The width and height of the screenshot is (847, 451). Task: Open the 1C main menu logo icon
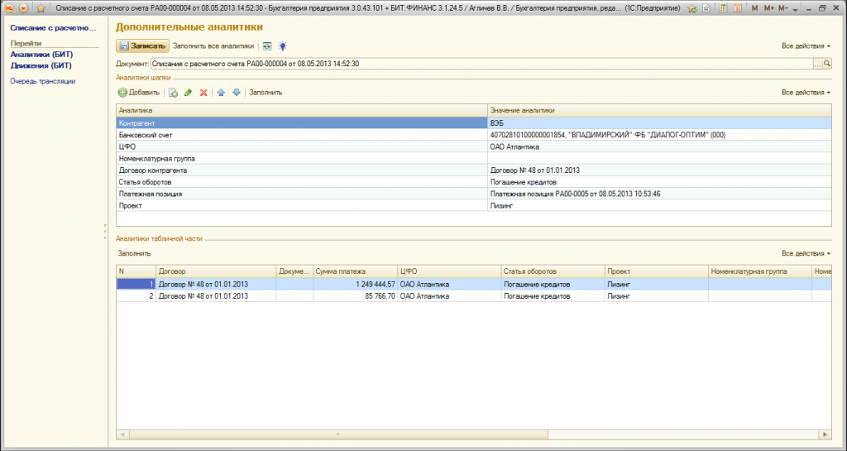click(x=8, y=8)
